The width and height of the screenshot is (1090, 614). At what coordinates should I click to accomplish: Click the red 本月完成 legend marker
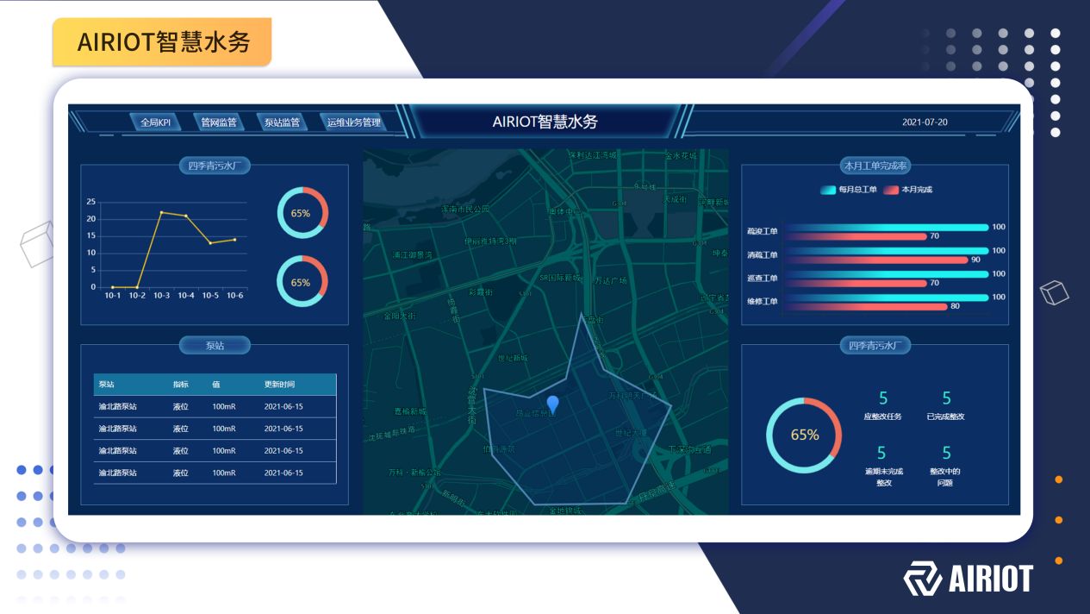pyautogui.click(x=891, y=190)
